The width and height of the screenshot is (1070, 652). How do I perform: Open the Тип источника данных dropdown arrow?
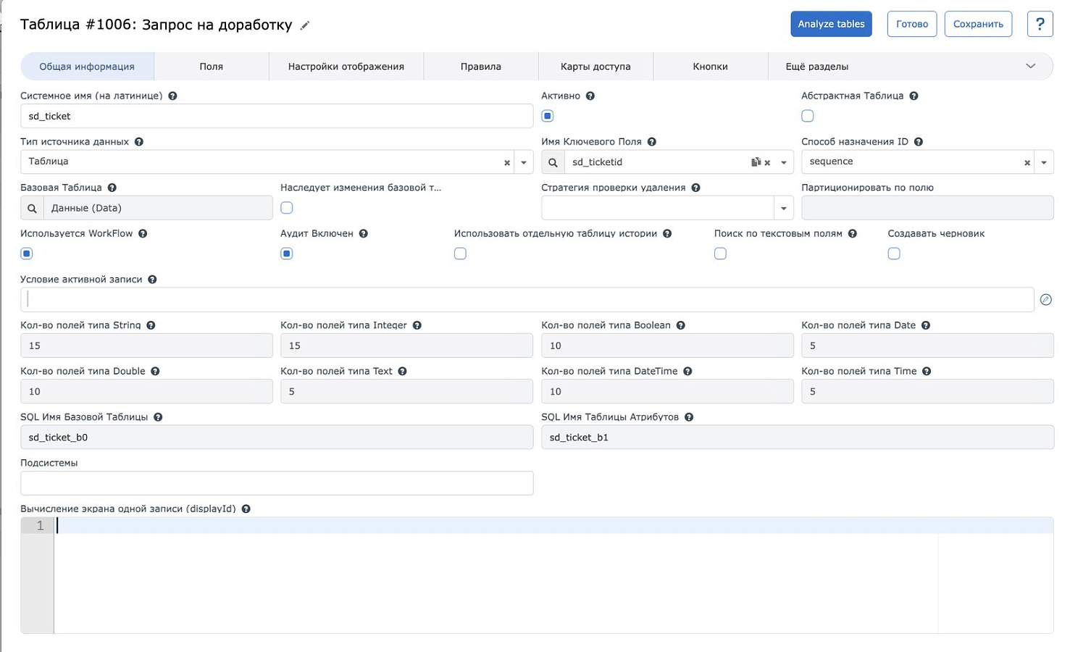pos(524,162)
